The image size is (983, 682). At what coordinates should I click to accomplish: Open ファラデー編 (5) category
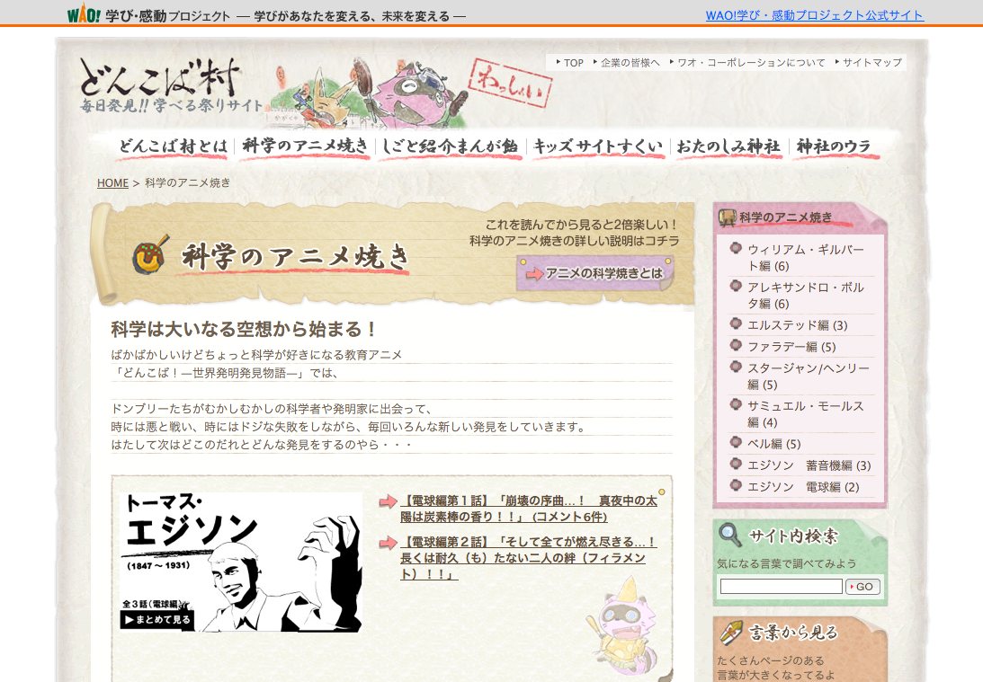tap(791, 347)
